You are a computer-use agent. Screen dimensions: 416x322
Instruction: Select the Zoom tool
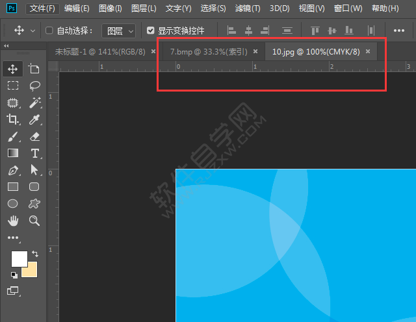pos(34,221)
